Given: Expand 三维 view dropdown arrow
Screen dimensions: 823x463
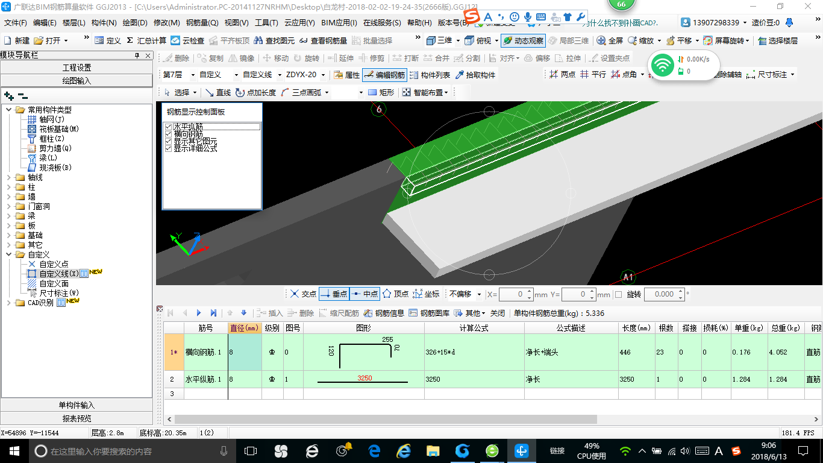Looking at the screenshot, I should pyautogui.click(x=458, y=41).
